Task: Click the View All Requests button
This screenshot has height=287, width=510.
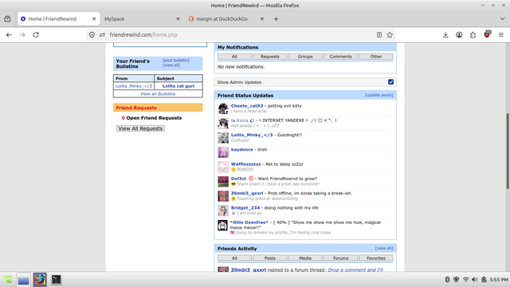Action: (x=140, y=128)
